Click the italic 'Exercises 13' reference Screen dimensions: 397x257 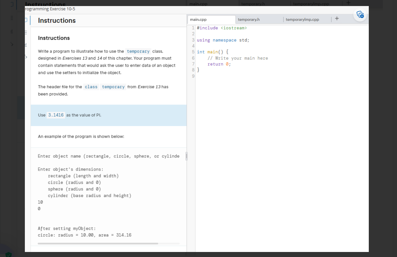coord(75,58)
